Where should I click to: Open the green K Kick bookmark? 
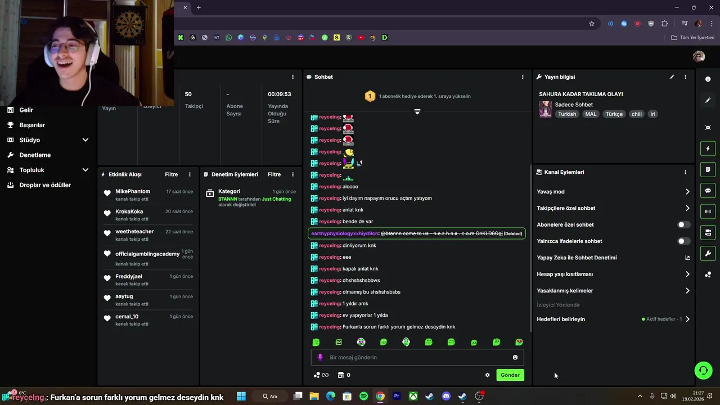181,38
